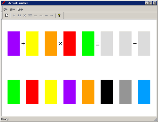Select the double XX toolbar icon
The width and height of the screenshot is (158, 122).
[x=30, y=15]
